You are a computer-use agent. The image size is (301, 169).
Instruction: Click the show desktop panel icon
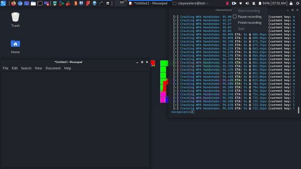26,3
